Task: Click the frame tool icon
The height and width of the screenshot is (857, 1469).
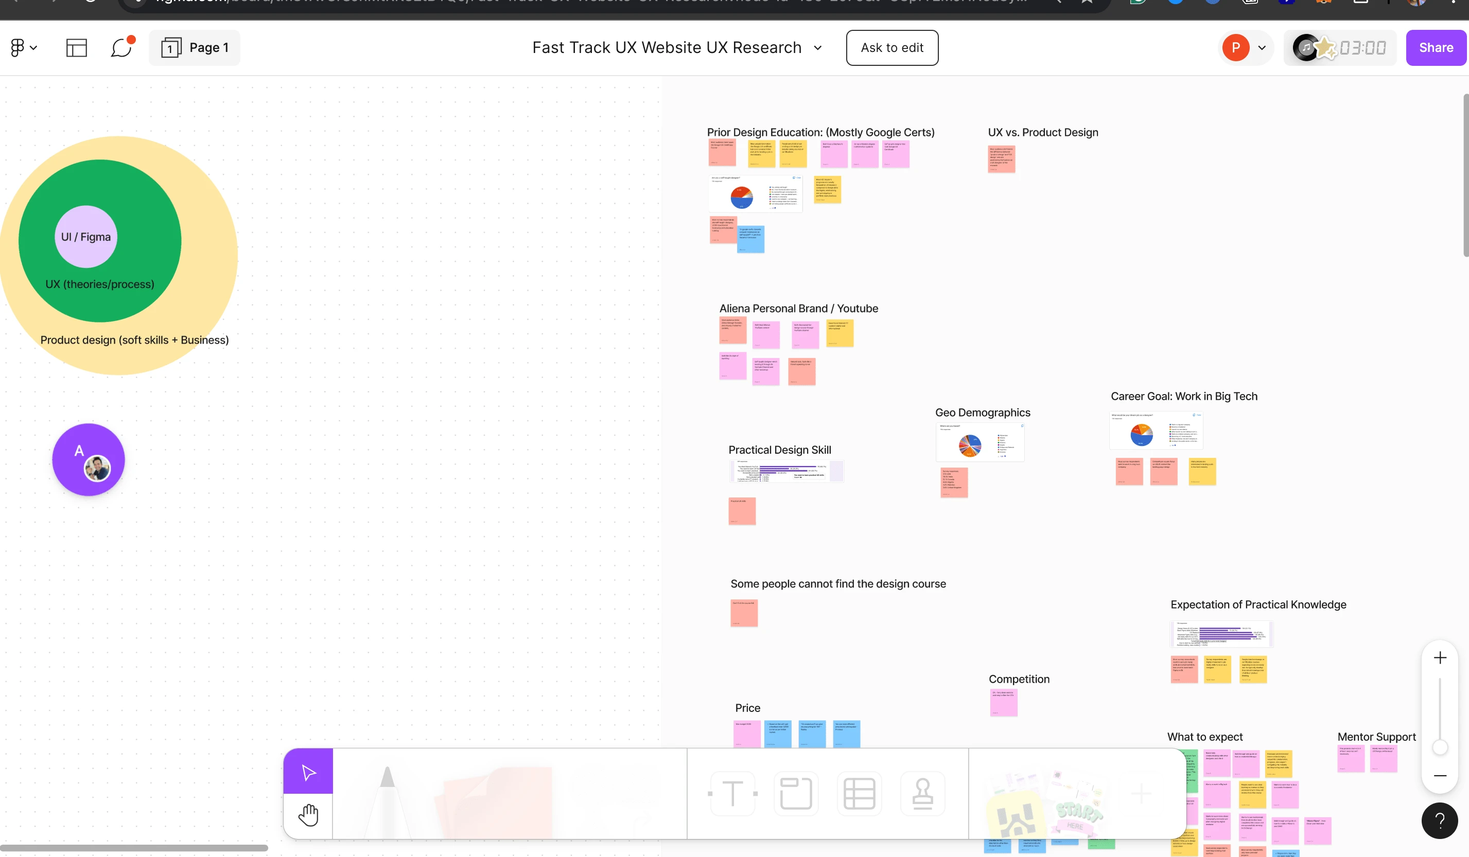Action: tap(794, 793)
